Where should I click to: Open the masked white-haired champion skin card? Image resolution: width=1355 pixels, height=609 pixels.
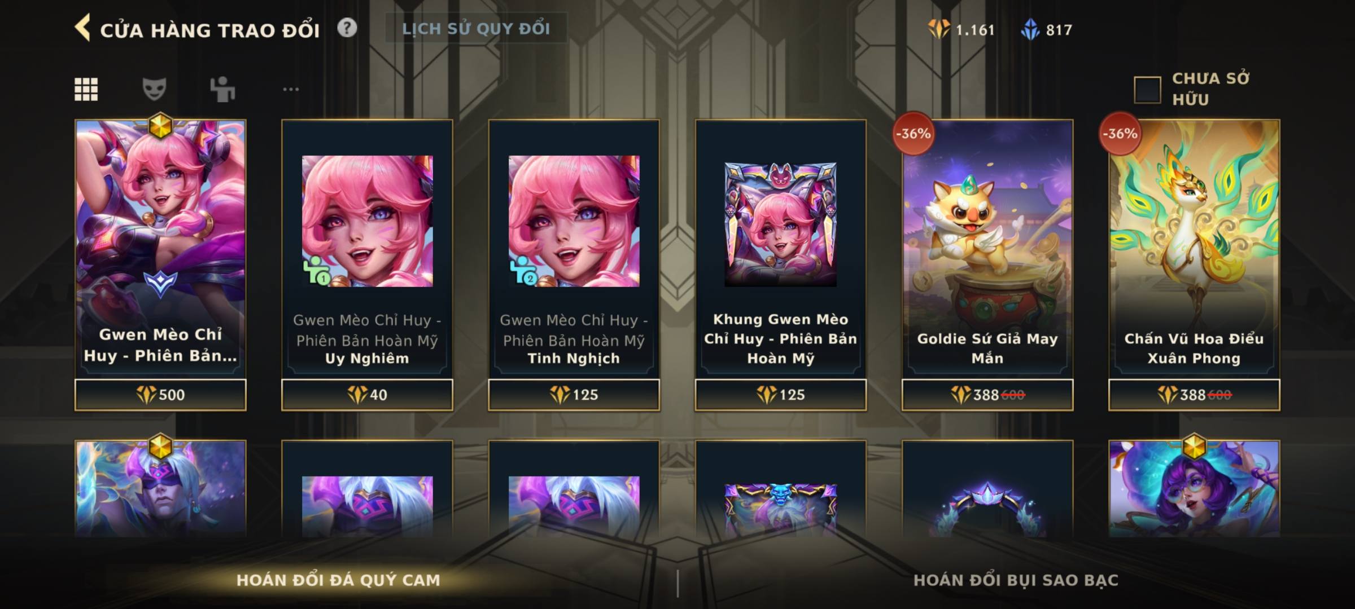[x=160, y=488]
